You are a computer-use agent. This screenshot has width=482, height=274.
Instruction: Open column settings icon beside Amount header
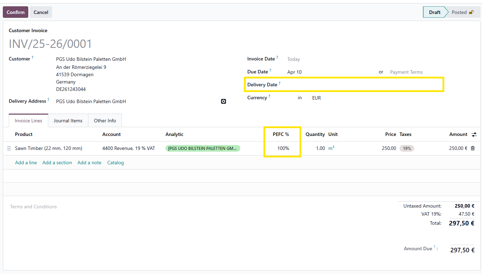[x=474, y=135]
